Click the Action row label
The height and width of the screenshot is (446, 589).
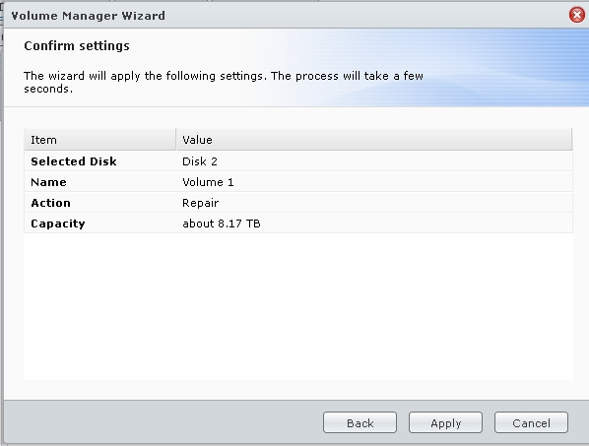(x=50, y=203)
